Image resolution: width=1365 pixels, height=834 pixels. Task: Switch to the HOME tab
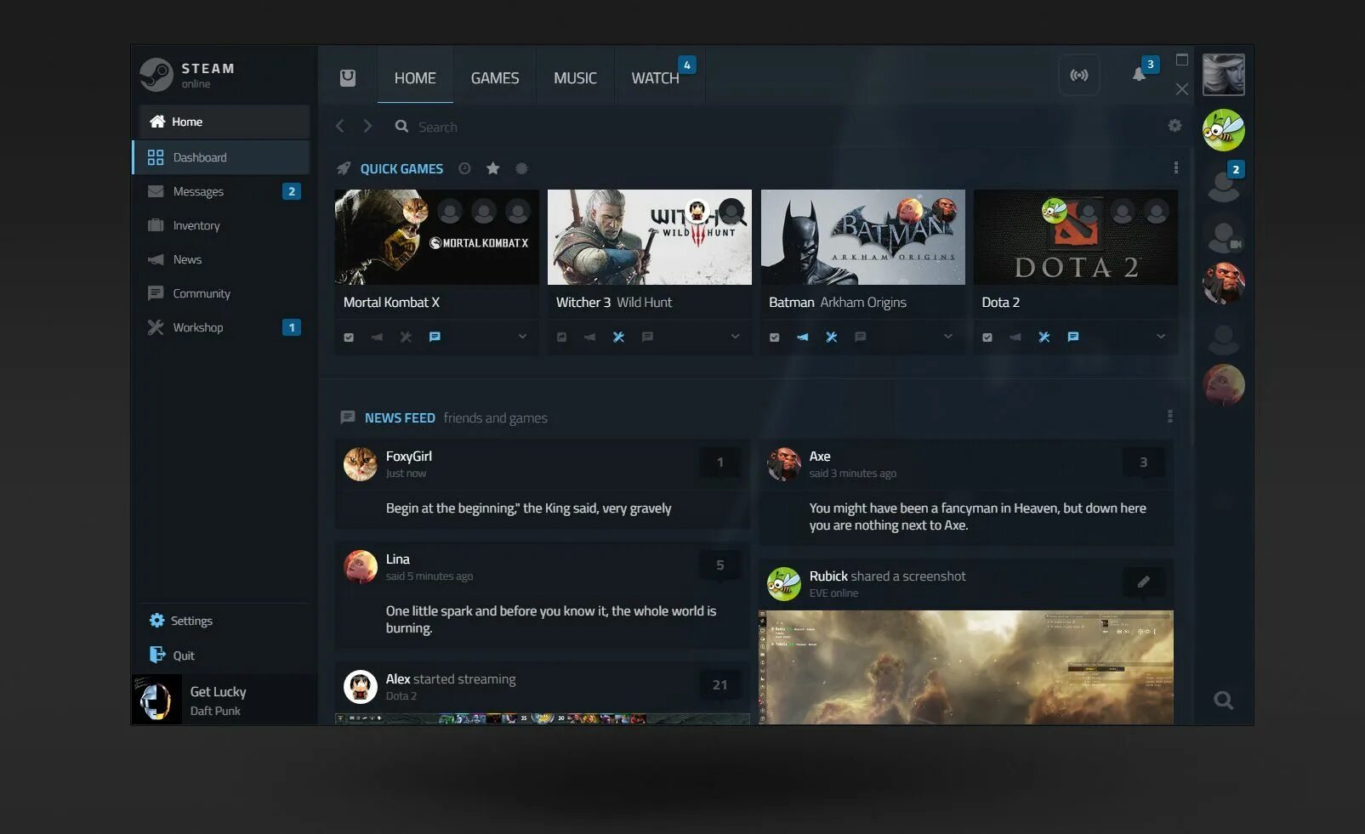click(x=415, y=78)
